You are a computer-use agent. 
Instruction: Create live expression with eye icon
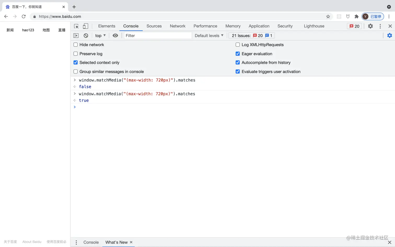[115, 36]
